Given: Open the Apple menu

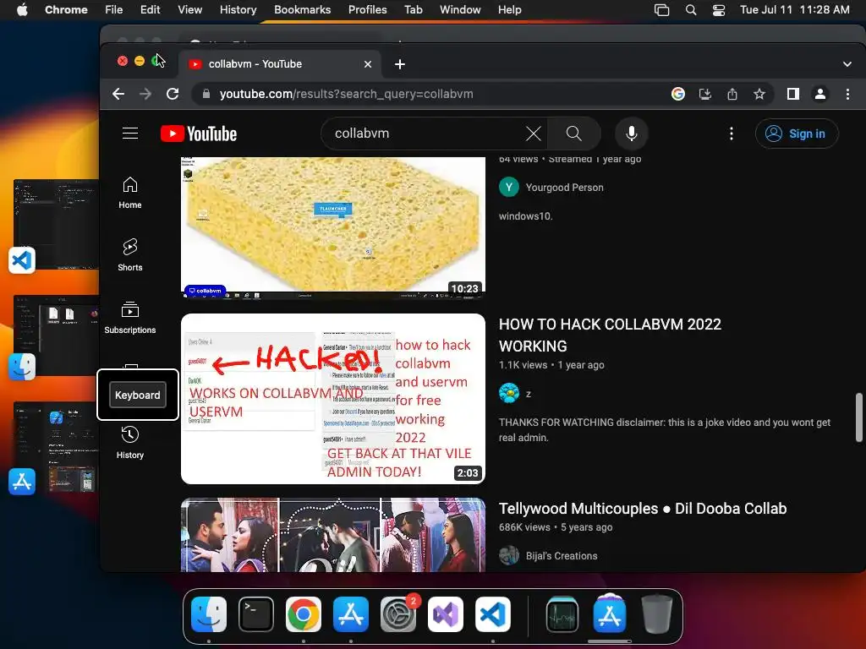Looking at the screenshot, I should [x=21, y=10].
